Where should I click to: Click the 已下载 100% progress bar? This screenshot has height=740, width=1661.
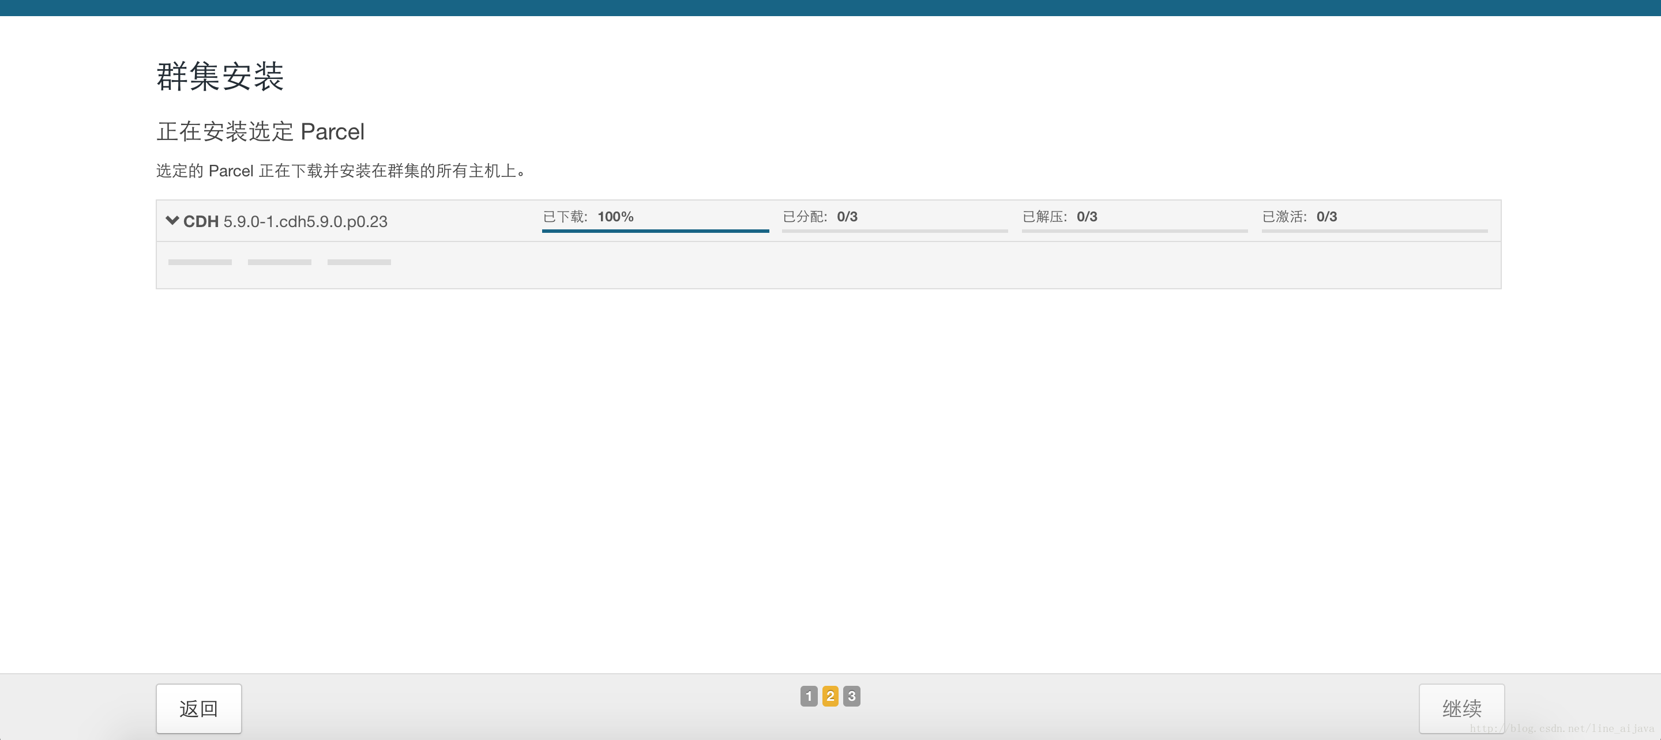(x=655, y=231)
